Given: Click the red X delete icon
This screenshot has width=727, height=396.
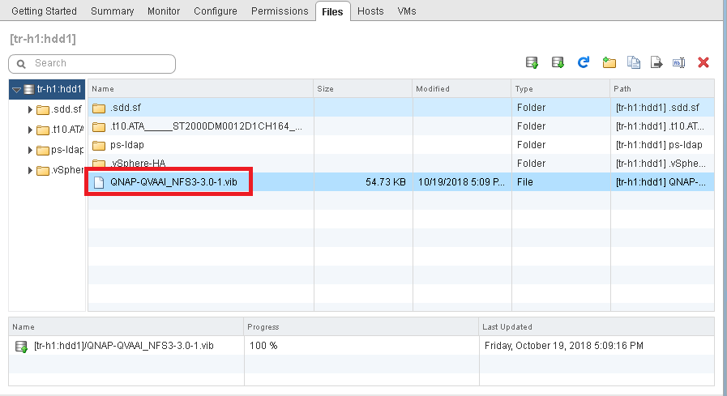Looking at the screenshot, I should 703,62.
